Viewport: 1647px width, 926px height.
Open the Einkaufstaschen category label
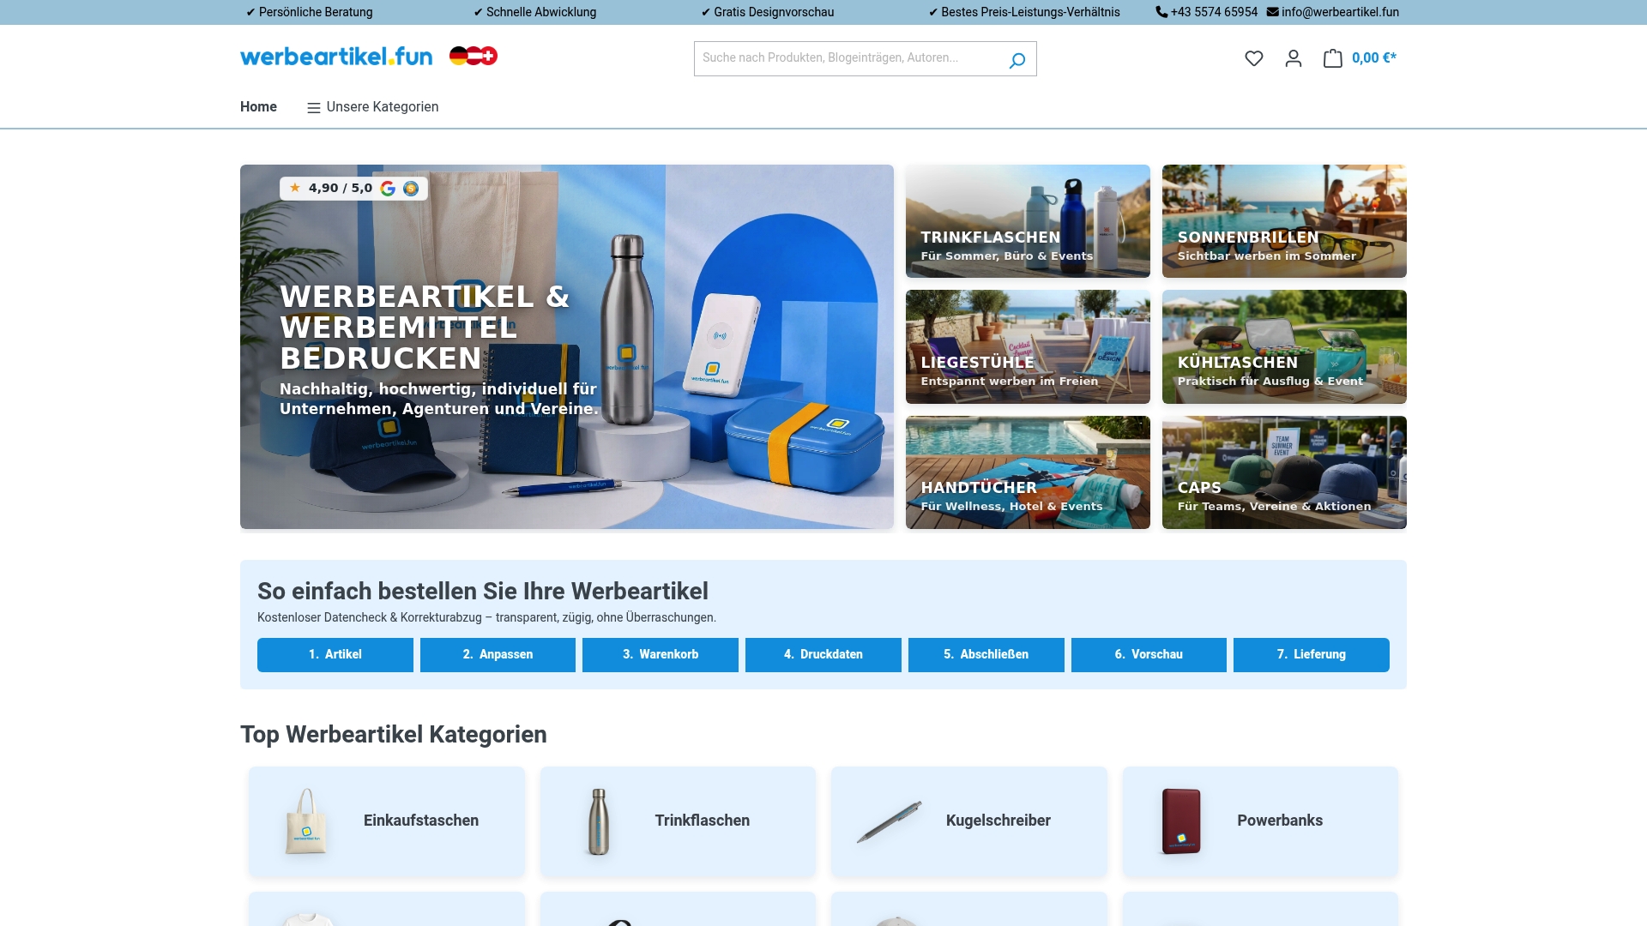tap(421, 821)
